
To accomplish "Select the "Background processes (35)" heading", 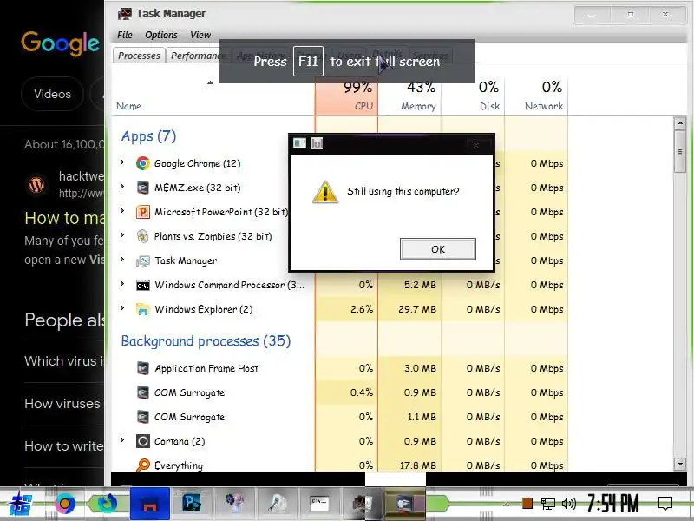I will point(206,340).
